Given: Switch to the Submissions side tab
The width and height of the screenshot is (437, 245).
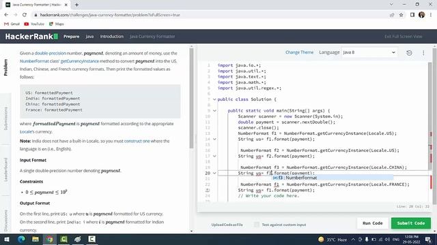Looking at the screenshot, I should point(5,118).
